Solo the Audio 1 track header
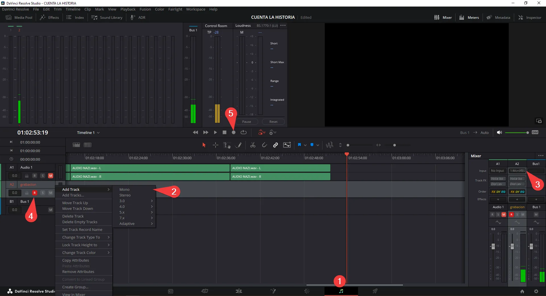The image size is (546, 296). [x=43, y=176]
